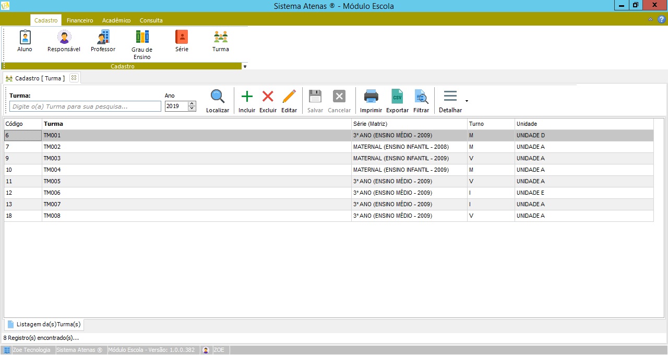Viewport: 668px width, 355px height.
Task: Expand the Detalhar dropdown arrow
Action: (x=467, y=101)
